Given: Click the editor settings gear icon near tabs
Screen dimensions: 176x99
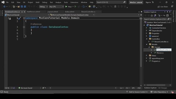Looking at the screenshot, I should (141, 12).
